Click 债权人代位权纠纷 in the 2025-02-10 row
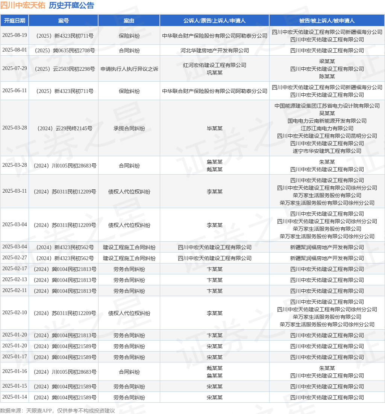 [129, 313]
